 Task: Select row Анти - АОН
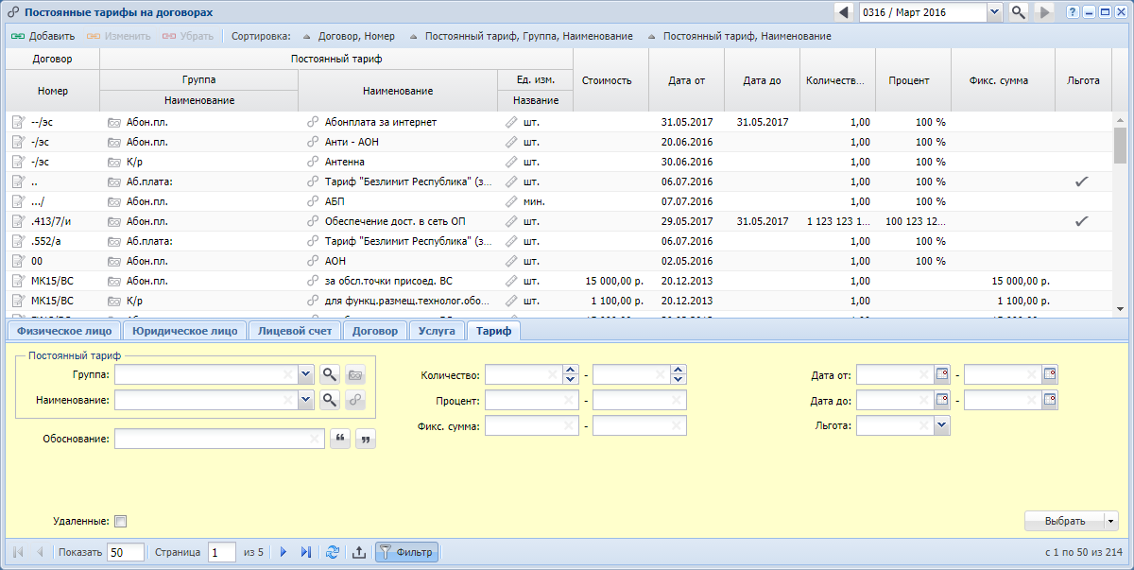pyautogui.click(x=558, y=142)
